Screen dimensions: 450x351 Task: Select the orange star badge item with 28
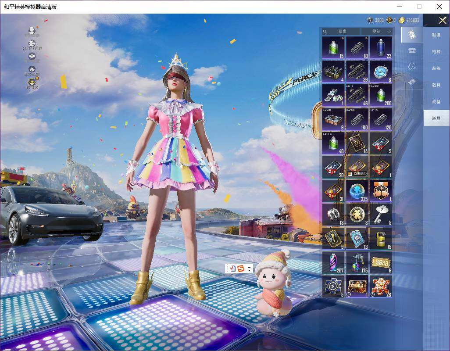coord(381,287)
